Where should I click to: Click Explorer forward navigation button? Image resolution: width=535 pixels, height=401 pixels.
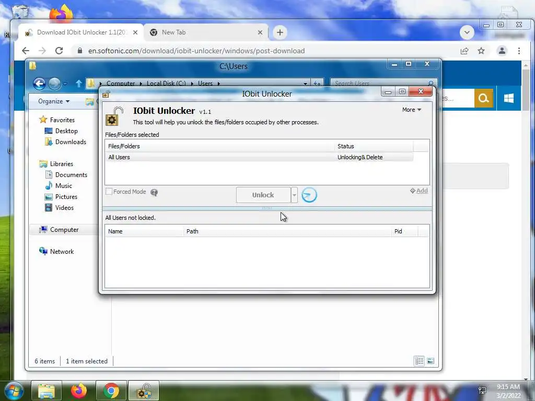point(54,83)
